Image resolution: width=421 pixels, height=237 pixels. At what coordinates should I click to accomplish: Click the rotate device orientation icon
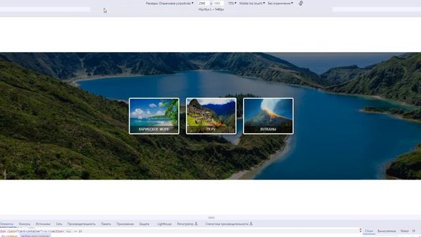pos(301,3)
